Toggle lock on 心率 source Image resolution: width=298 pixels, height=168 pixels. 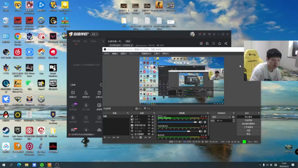152,116
